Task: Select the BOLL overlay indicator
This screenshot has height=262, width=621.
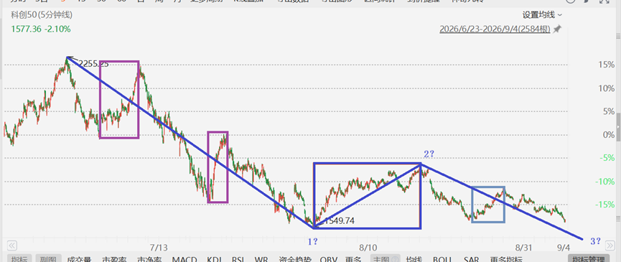Action: [x=443, y=259]
